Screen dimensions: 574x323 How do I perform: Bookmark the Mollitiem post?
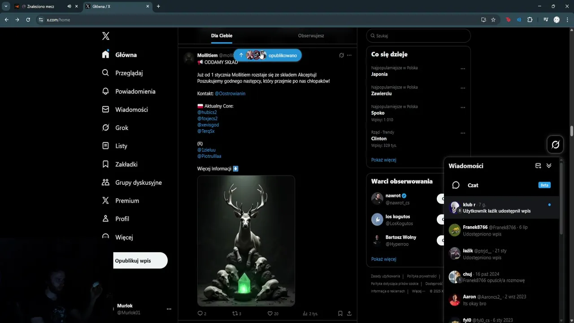pyautogui.click(x=340, y=314)
